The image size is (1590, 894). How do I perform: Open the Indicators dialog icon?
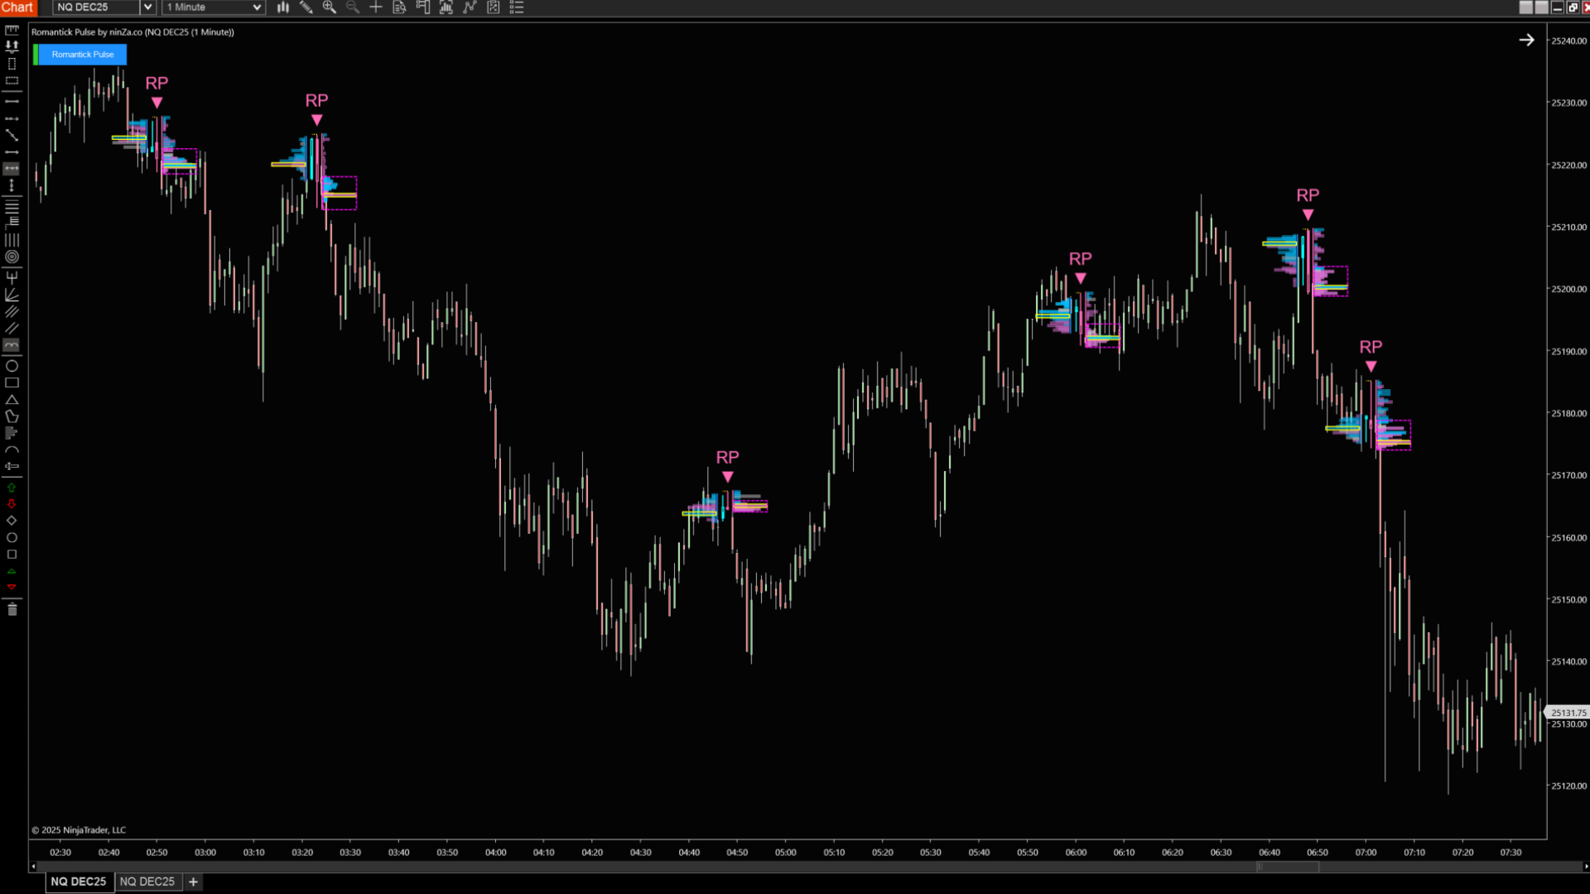pos(422,7)
